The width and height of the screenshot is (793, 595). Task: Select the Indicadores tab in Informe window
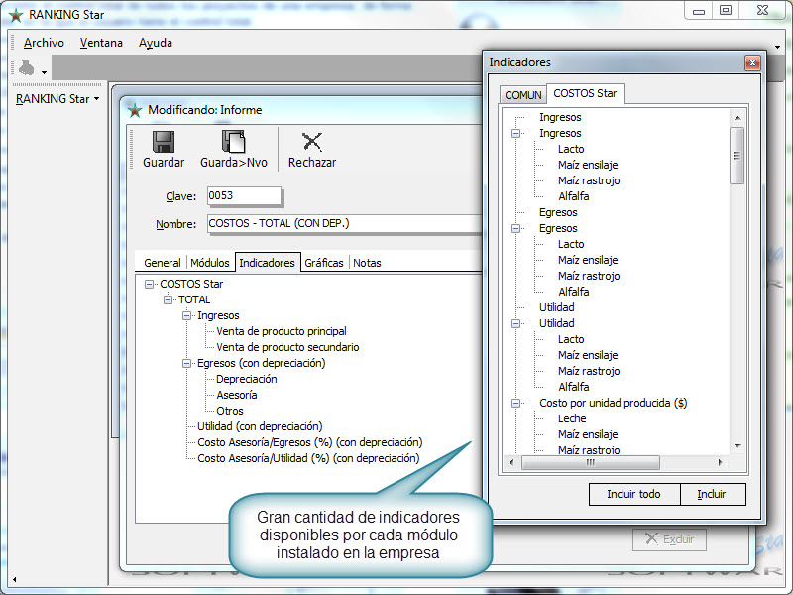click(267, 263)
